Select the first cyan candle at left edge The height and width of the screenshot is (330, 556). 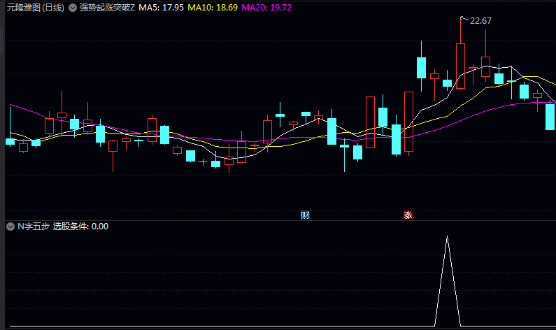(10, 142)
